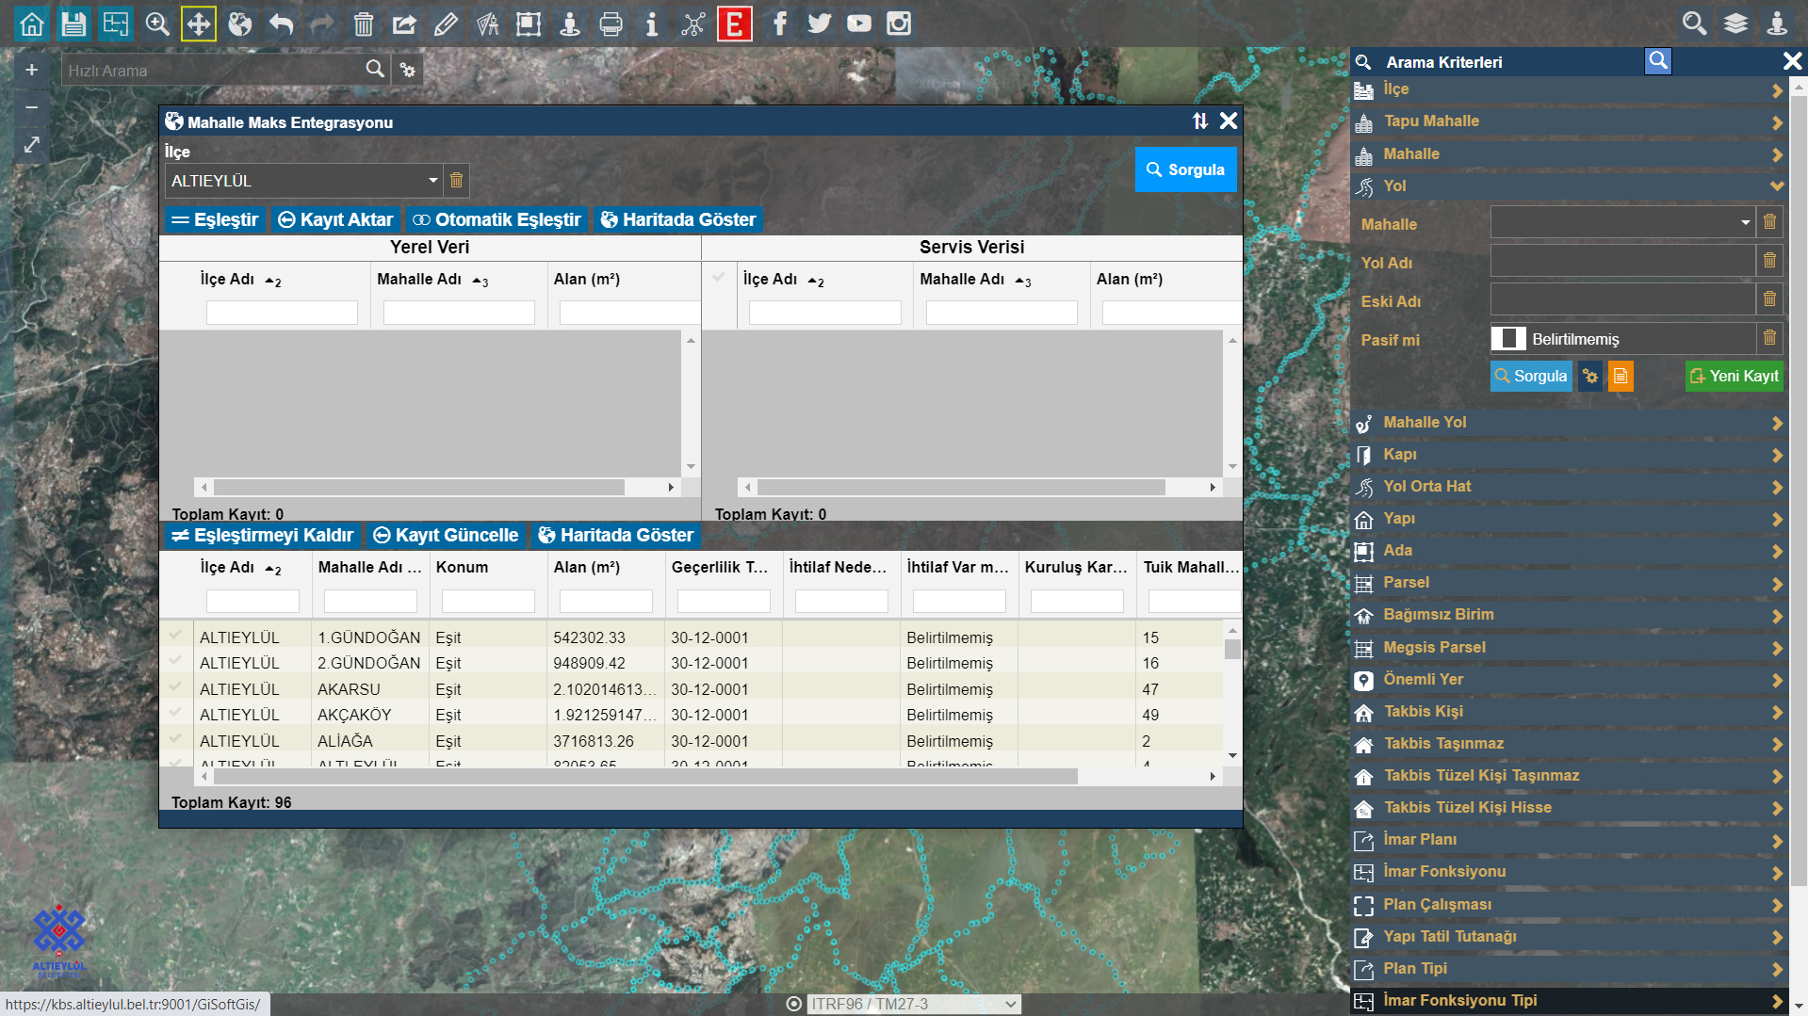Screen dimensions: 1808x1016
Task: Toggle the Pasif mi checkbox
Action: (x=1508, y=339)
